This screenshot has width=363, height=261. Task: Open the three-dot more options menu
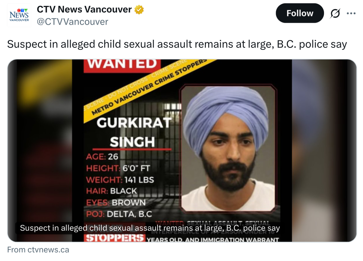(351, 13)
